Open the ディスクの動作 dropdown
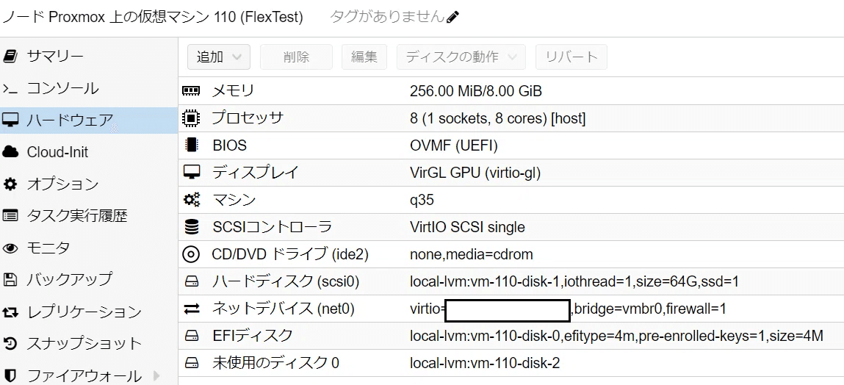844x385 pixels. click(461, 57)
